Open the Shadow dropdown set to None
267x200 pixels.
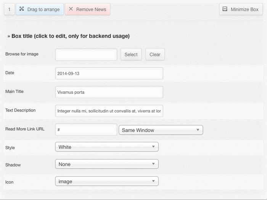coord(107,164)
